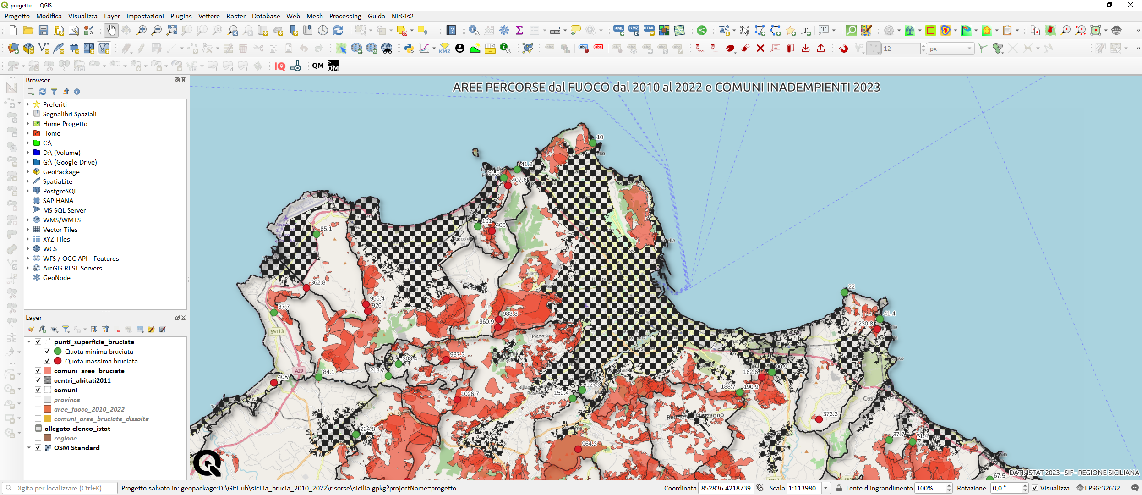Collapse the punti_superficie_bruciate layer group

29,341
